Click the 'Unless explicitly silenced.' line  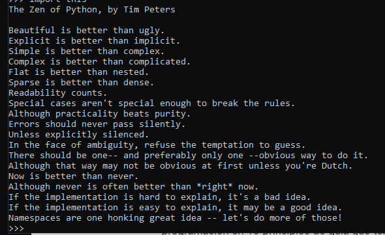78,135
